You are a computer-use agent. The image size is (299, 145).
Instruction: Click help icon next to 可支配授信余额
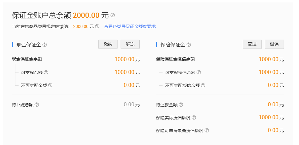coord(199,72)
